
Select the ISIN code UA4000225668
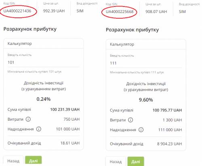tap(120, 12)
